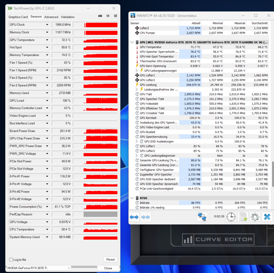Click the 0:02:30 elapsed time text
This screenshot has height=273, width=274.
pyautogui.click(x=219, y=217)
